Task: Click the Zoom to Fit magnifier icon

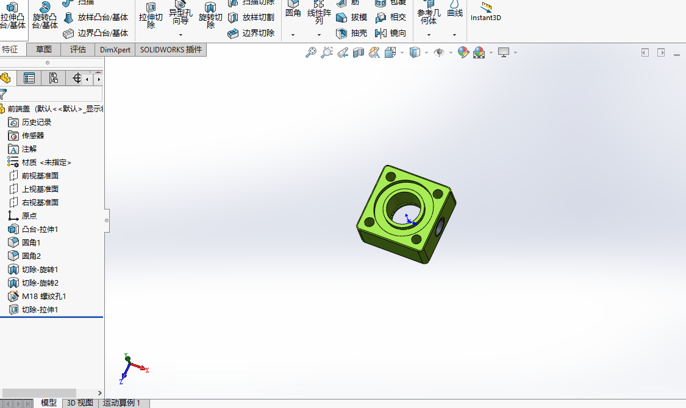Action: pos(310,52)
